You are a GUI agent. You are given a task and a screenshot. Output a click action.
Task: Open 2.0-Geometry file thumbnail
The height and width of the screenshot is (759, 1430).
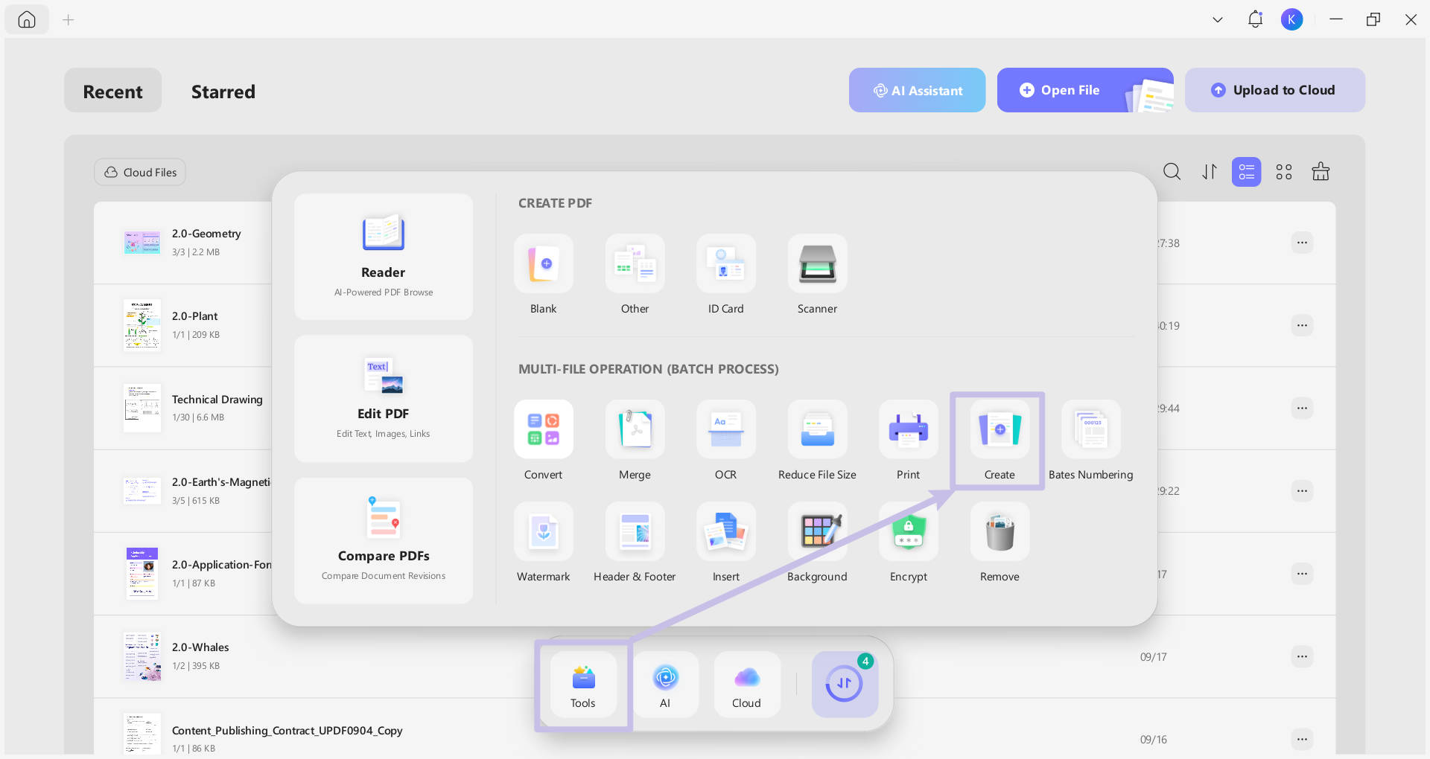coord(142,243)
